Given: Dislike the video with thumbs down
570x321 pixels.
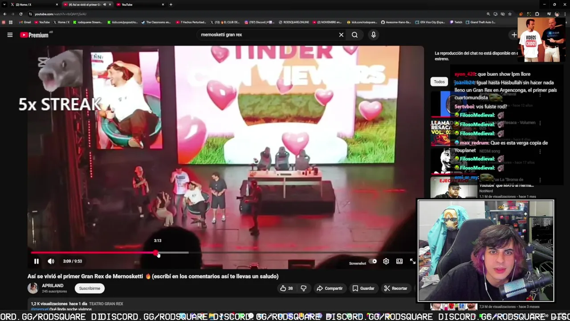Looking at the screenshot, I should 303,288.
